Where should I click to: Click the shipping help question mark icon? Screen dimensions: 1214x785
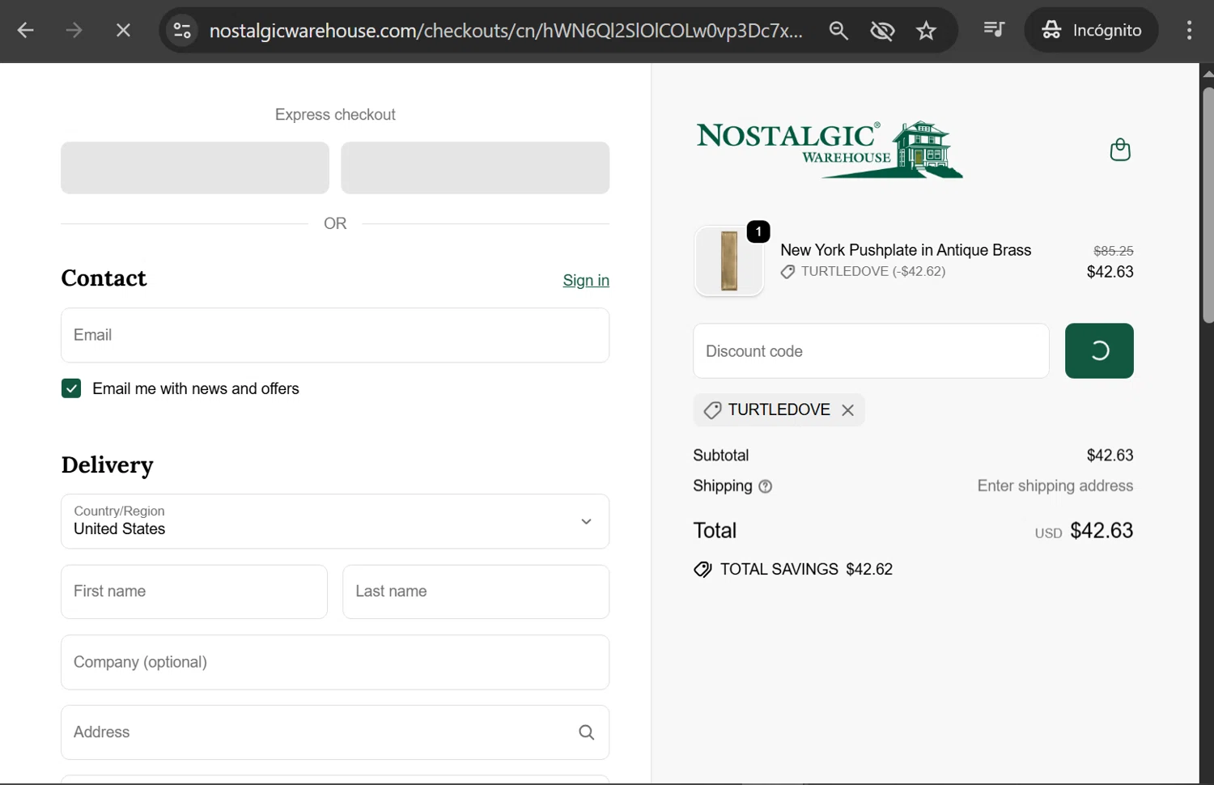(765, 486)
